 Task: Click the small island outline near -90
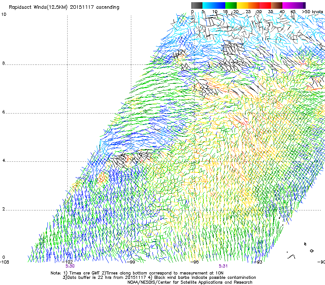[x=311, y=251]
